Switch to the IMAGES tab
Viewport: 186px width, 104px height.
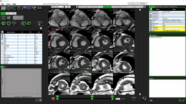[166, 7]
